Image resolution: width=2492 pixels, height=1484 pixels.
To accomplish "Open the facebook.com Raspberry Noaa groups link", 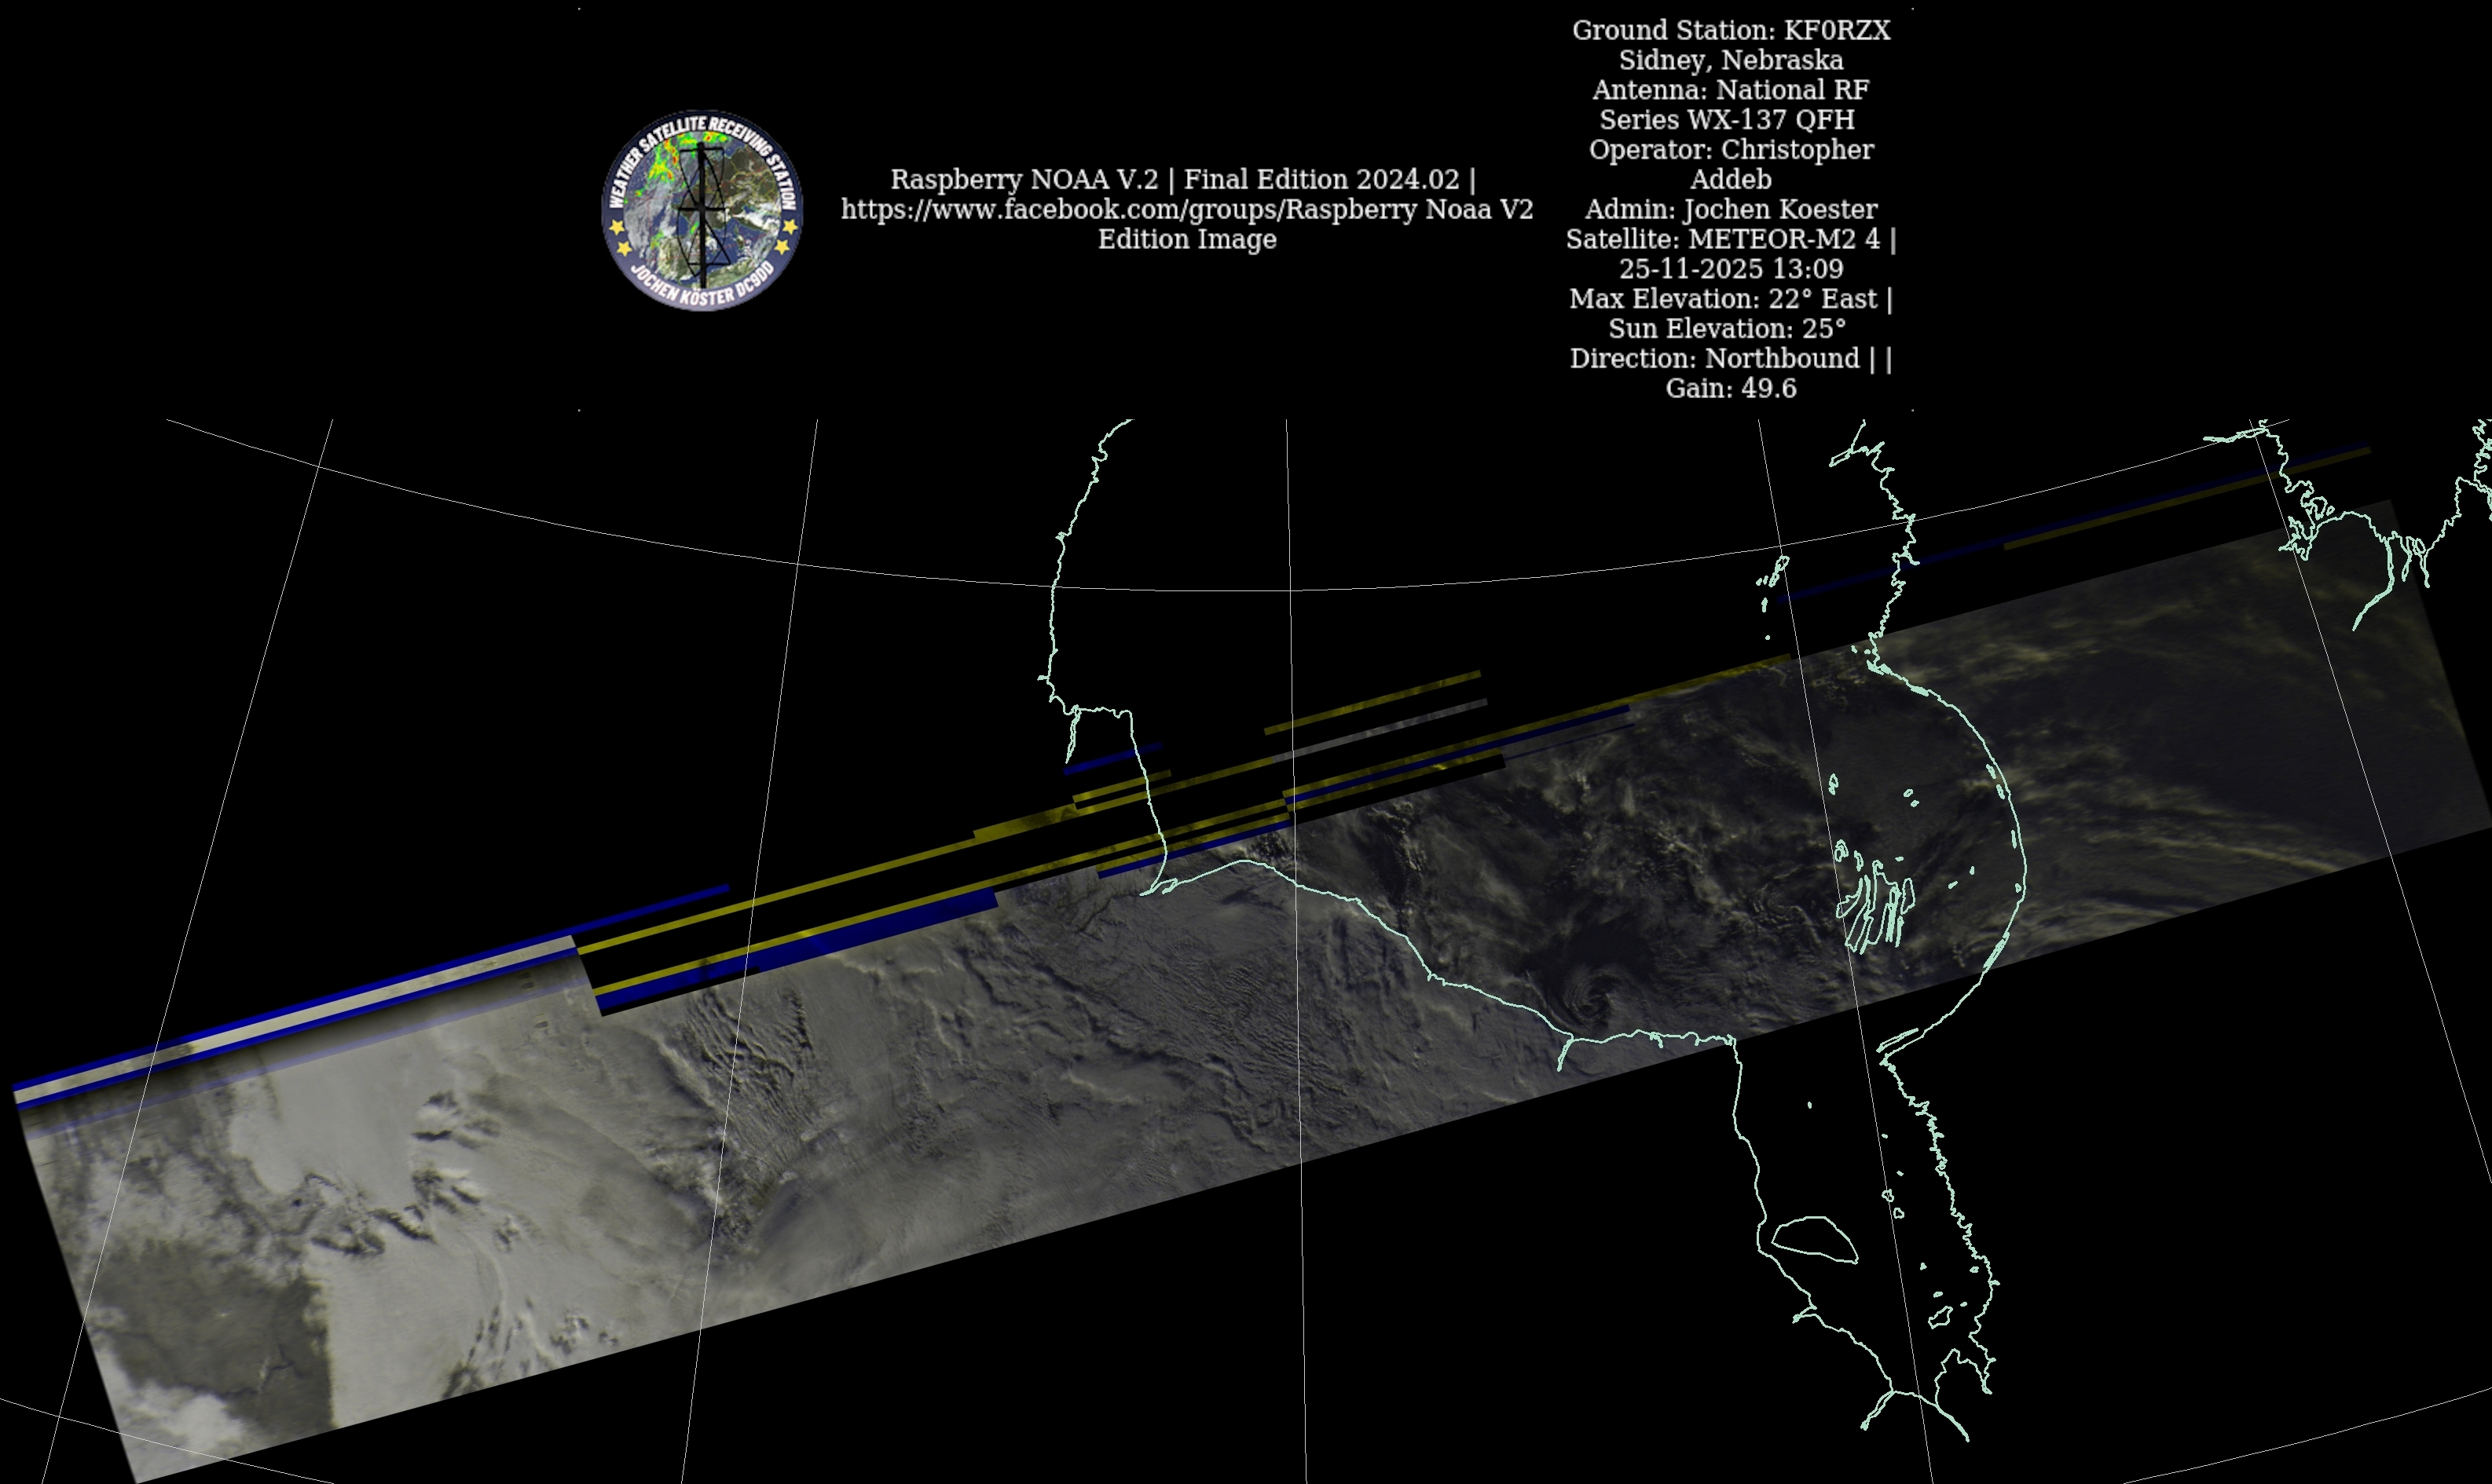I will [1186, 209].
